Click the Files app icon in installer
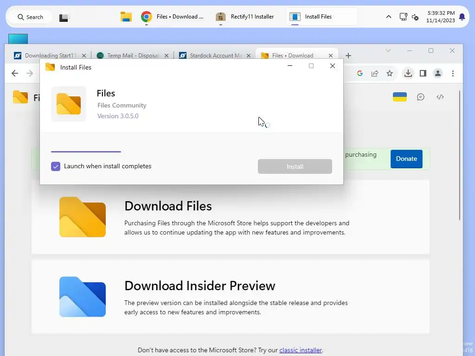Image resolution: width=475 pixels, height=356 pixels. [x=69, y=104]
